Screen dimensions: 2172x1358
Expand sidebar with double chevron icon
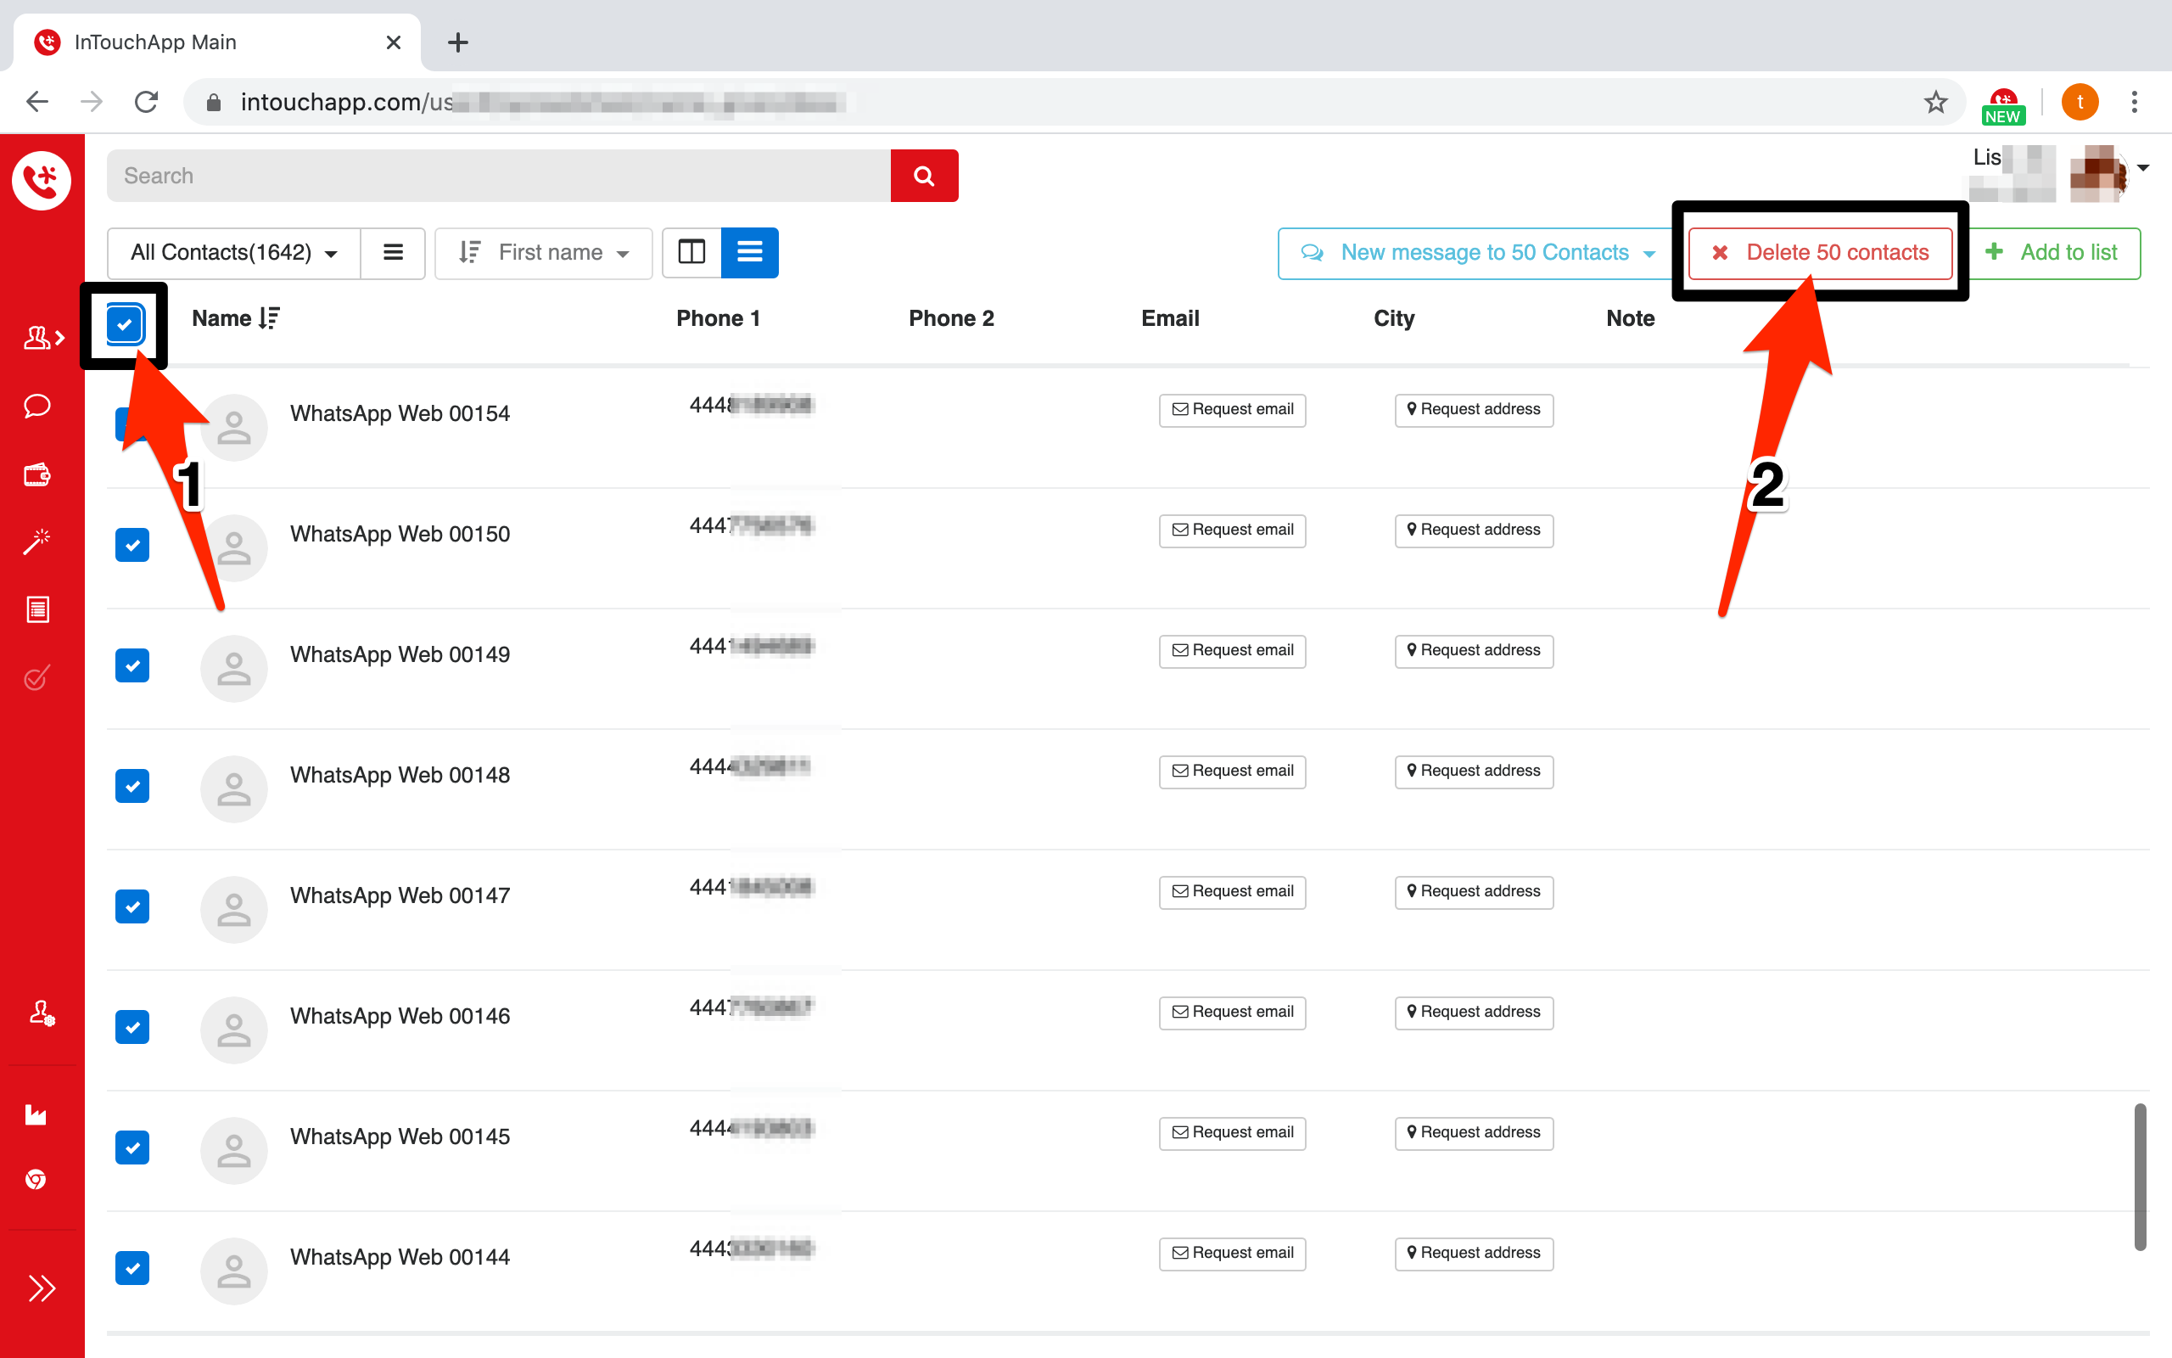(x=42, y=1288)
